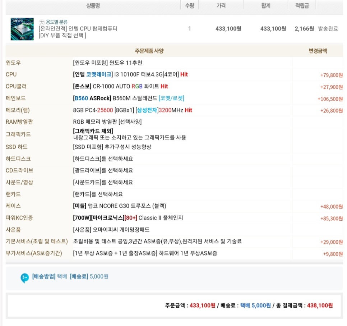
Task: Click the 메인보드 row label
Action: [x=15, y=98]
